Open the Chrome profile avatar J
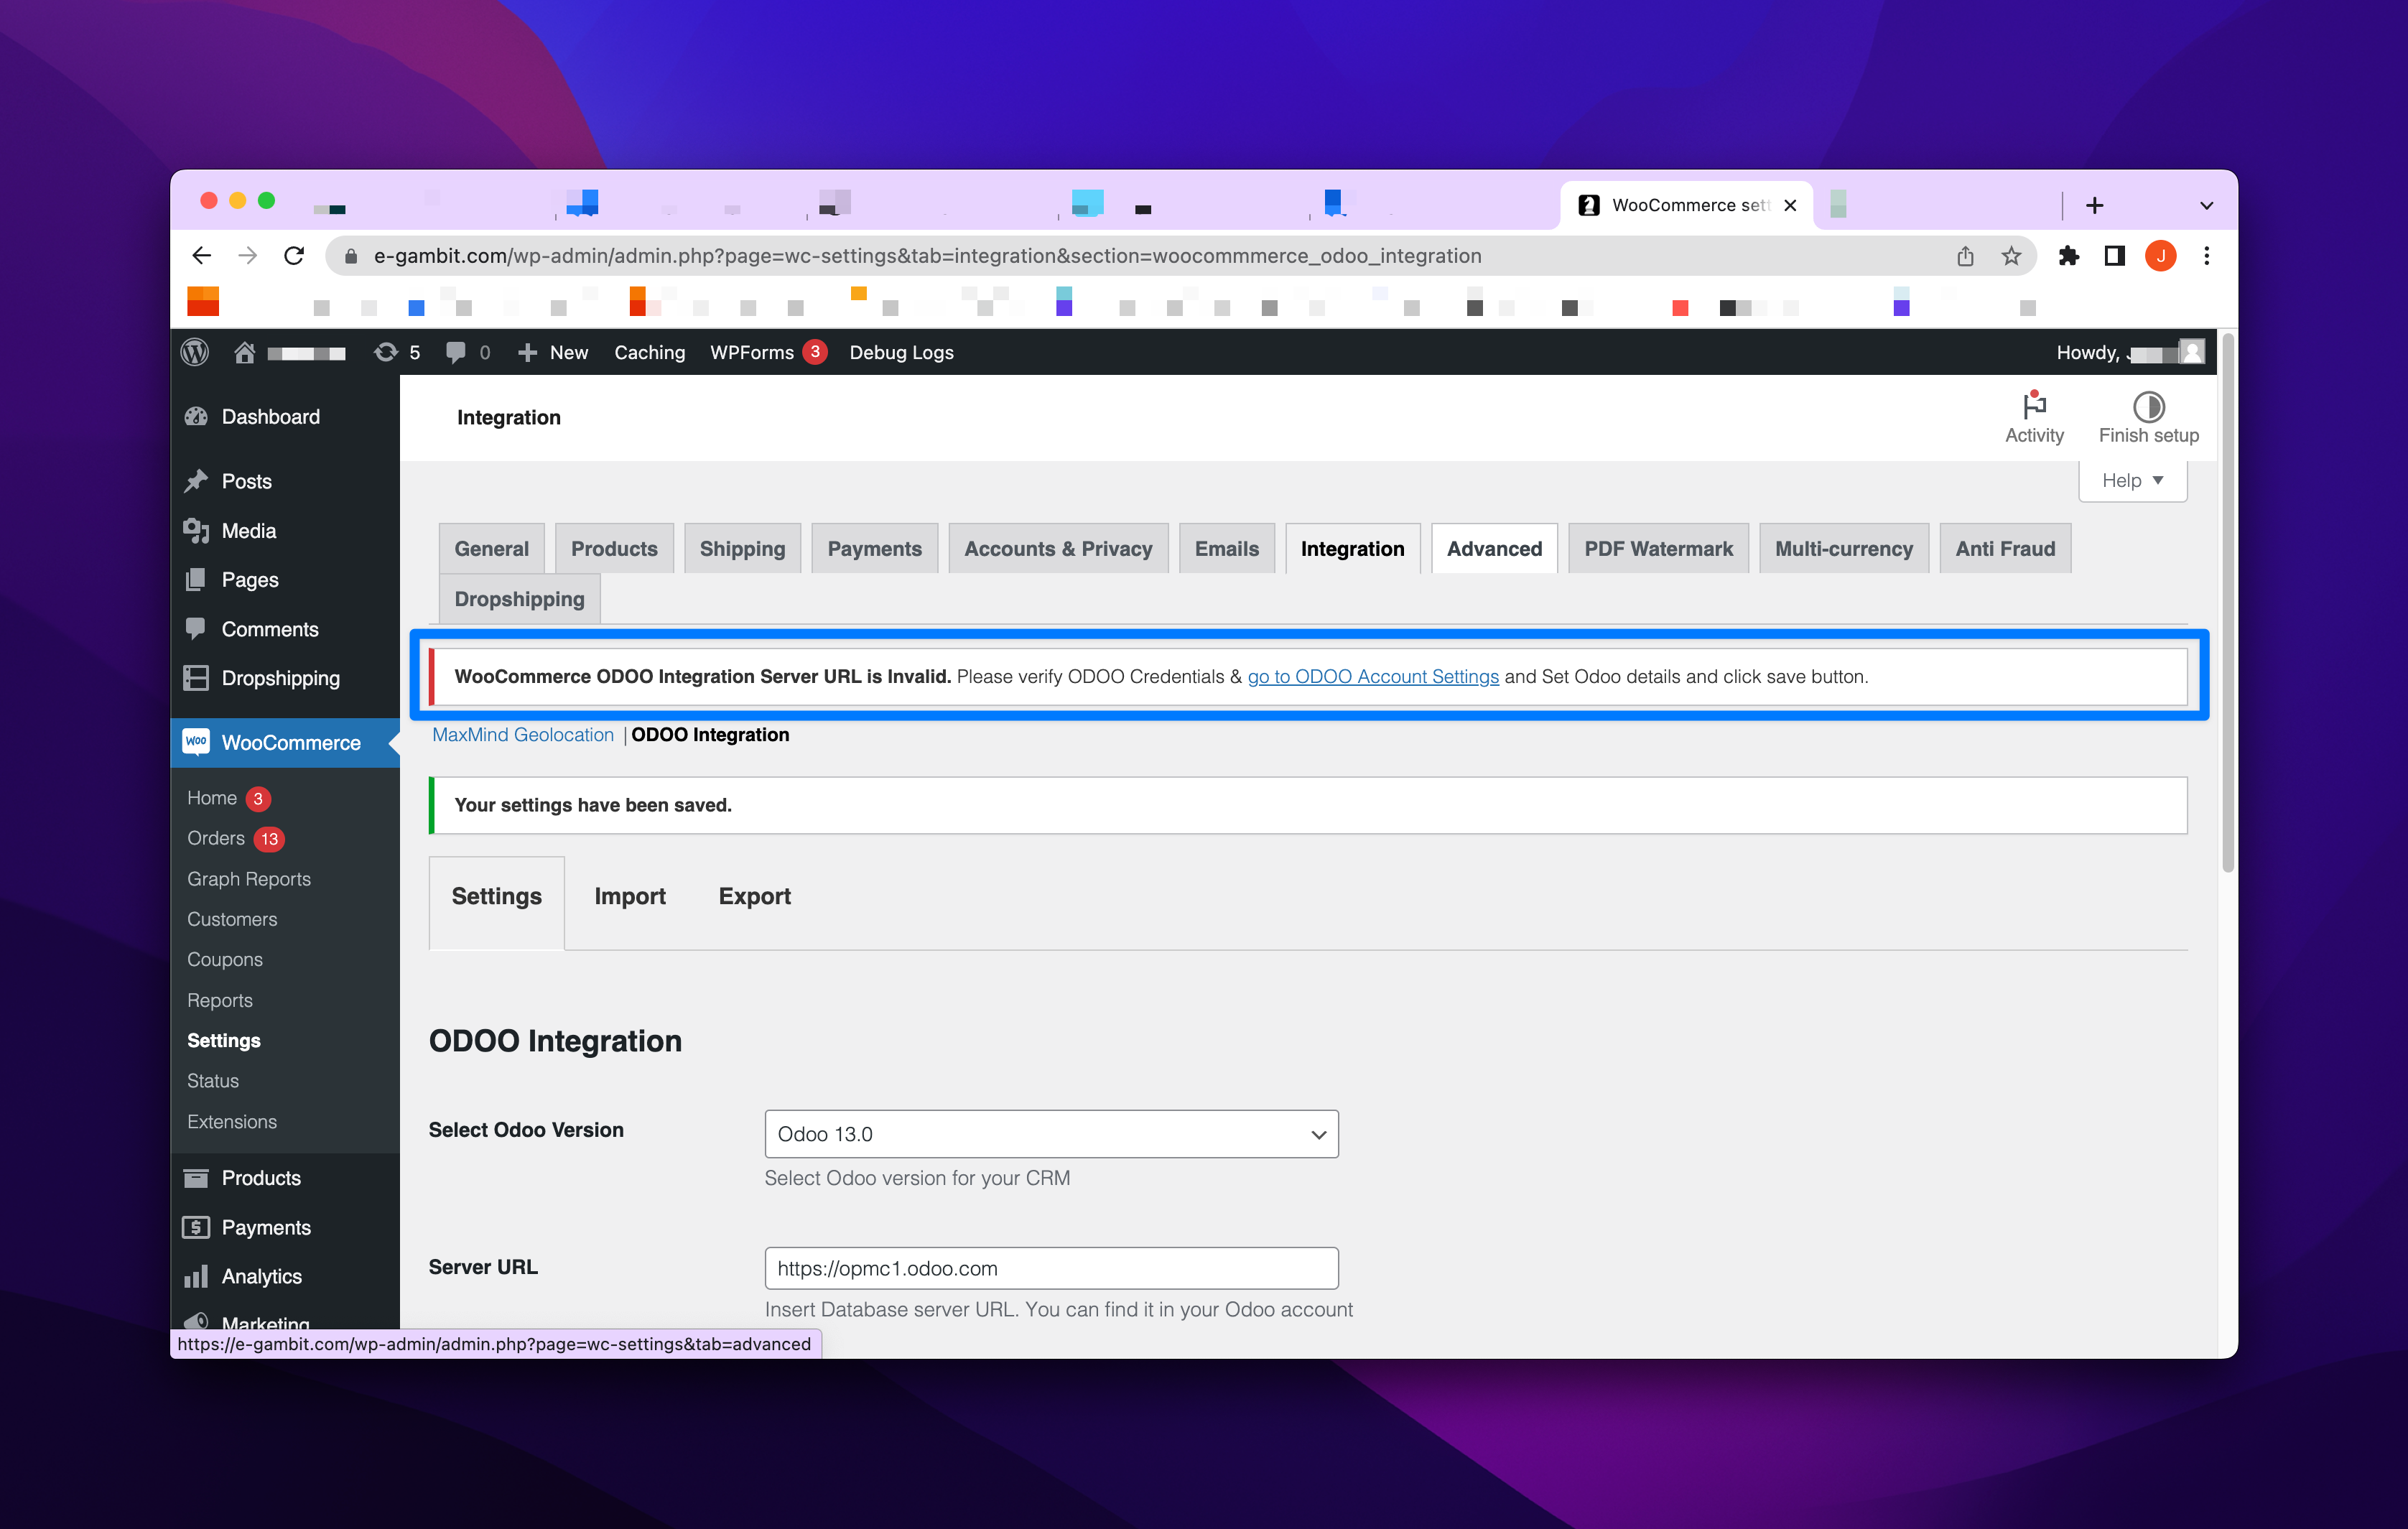 [2160, 256]
